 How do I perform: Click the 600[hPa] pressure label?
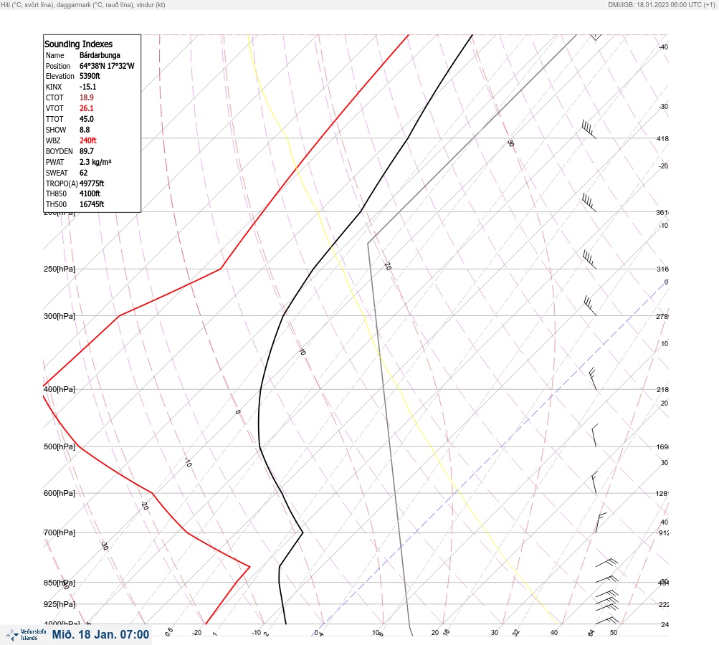coord(59,493)
